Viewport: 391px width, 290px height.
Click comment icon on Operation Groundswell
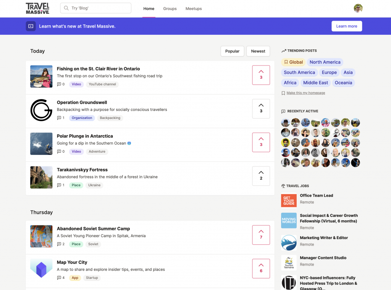click(x=59, y=118)
